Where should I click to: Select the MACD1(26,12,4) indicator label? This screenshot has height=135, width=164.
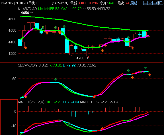point(31,102)
